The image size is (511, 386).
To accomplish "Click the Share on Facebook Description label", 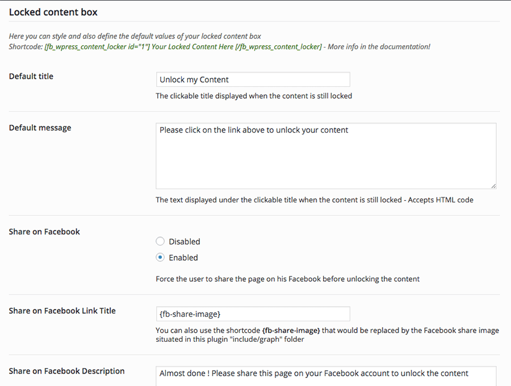I will point(66,371).
